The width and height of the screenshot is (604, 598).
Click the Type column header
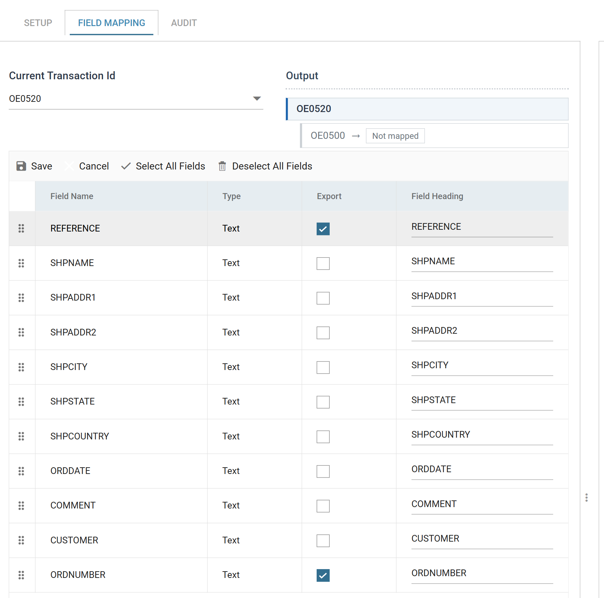coord(255,196)
